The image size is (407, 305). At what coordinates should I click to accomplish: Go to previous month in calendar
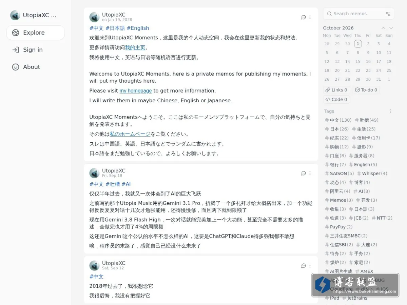(x=383, y=28)
